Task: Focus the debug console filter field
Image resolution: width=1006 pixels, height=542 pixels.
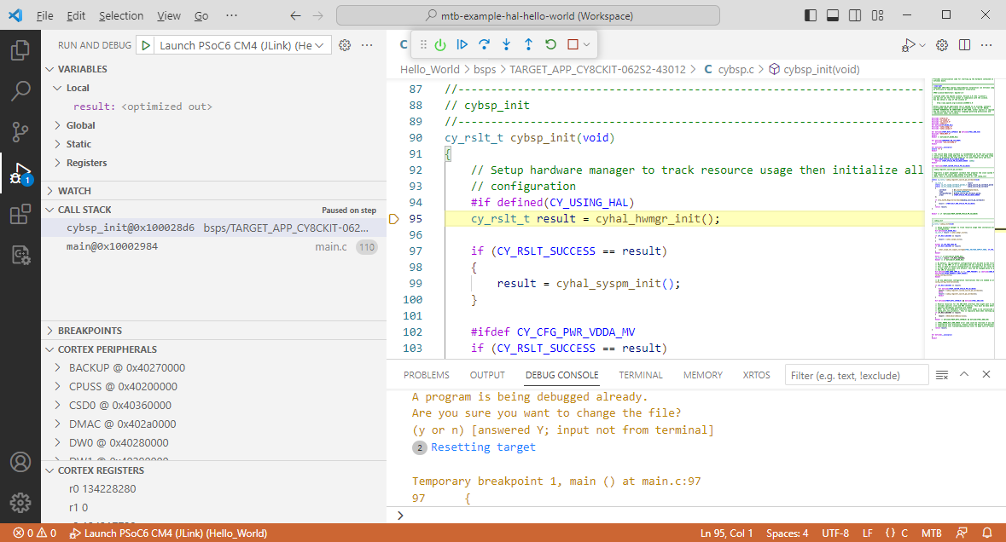Action: (857, 376)
